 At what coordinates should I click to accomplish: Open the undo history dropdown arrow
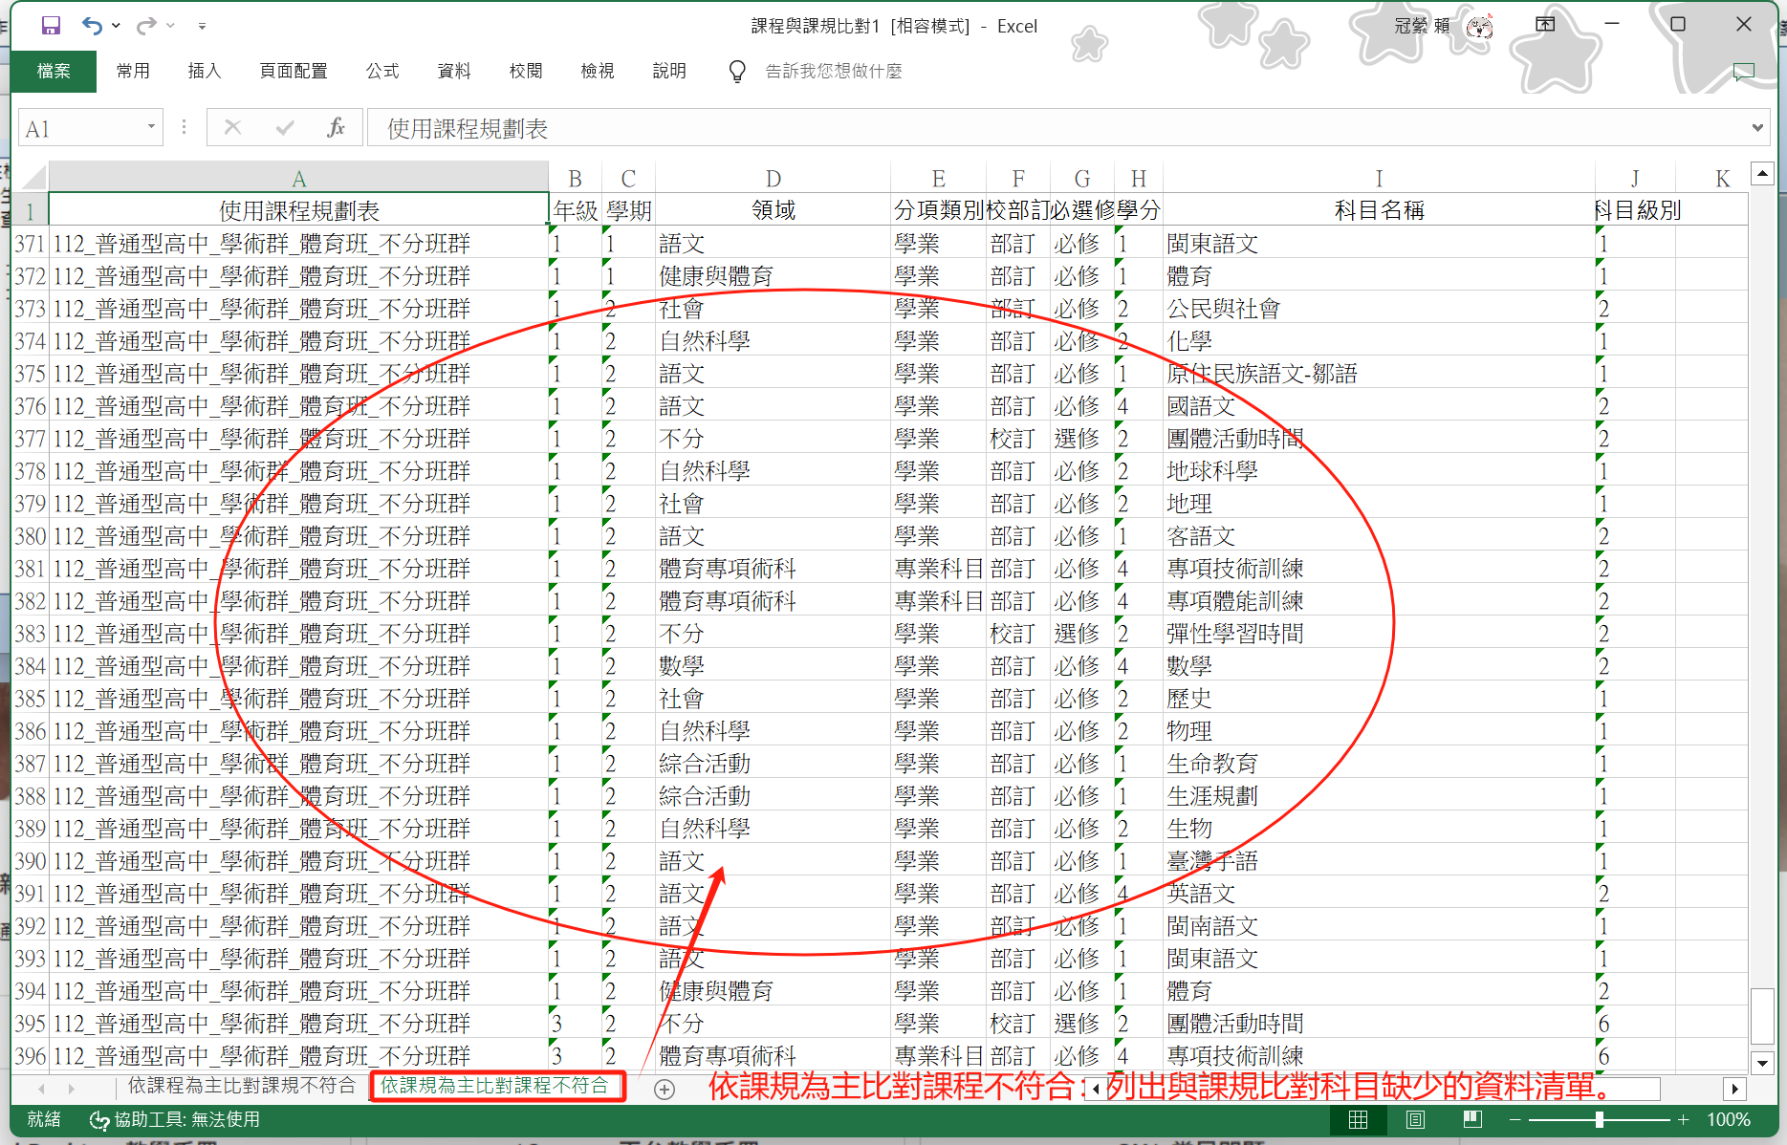[x=116, y=26]
